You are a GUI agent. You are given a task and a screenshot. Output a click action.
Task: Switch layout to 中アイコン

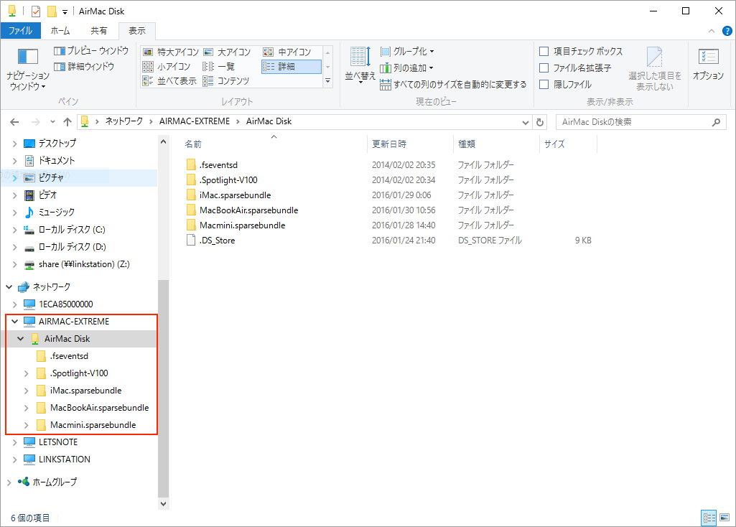pyautogui.click(x=287, y=52)
